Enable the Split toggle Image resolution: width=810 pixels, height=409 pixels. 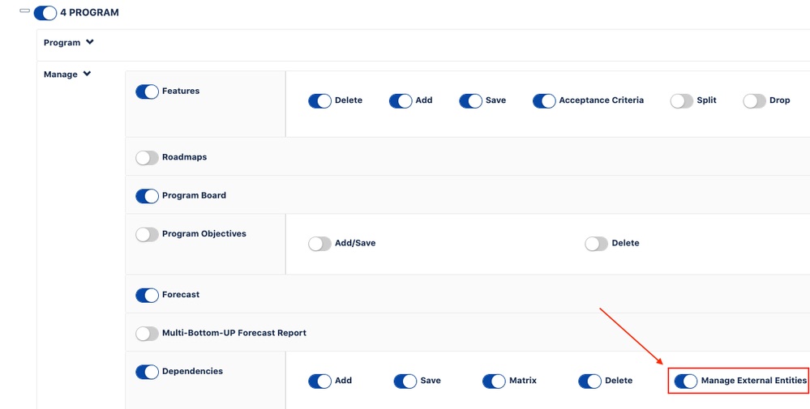pos(681,101)
